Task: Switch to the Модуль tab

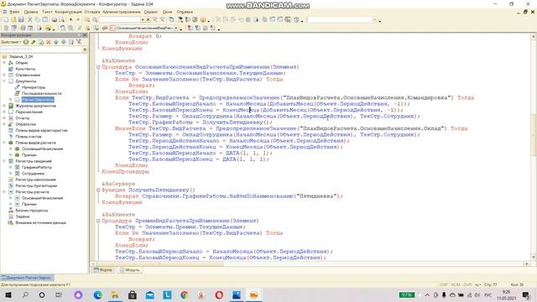Action: 129,270
